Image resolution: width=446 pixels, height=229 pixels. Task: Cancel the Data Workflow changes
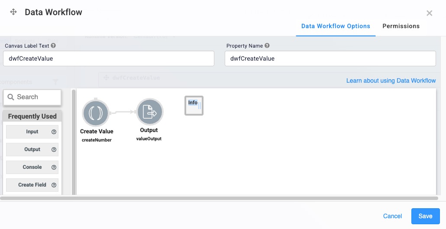392,216
